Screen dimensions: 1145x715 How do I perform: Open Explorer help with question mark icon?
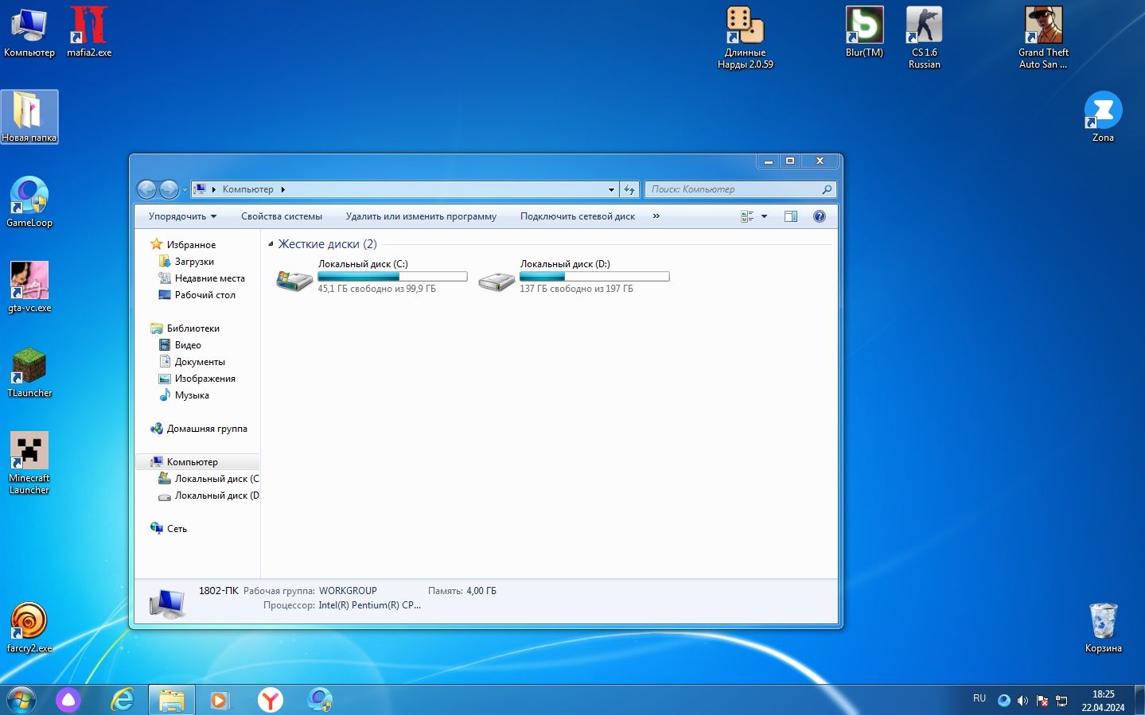coord(820,216)
